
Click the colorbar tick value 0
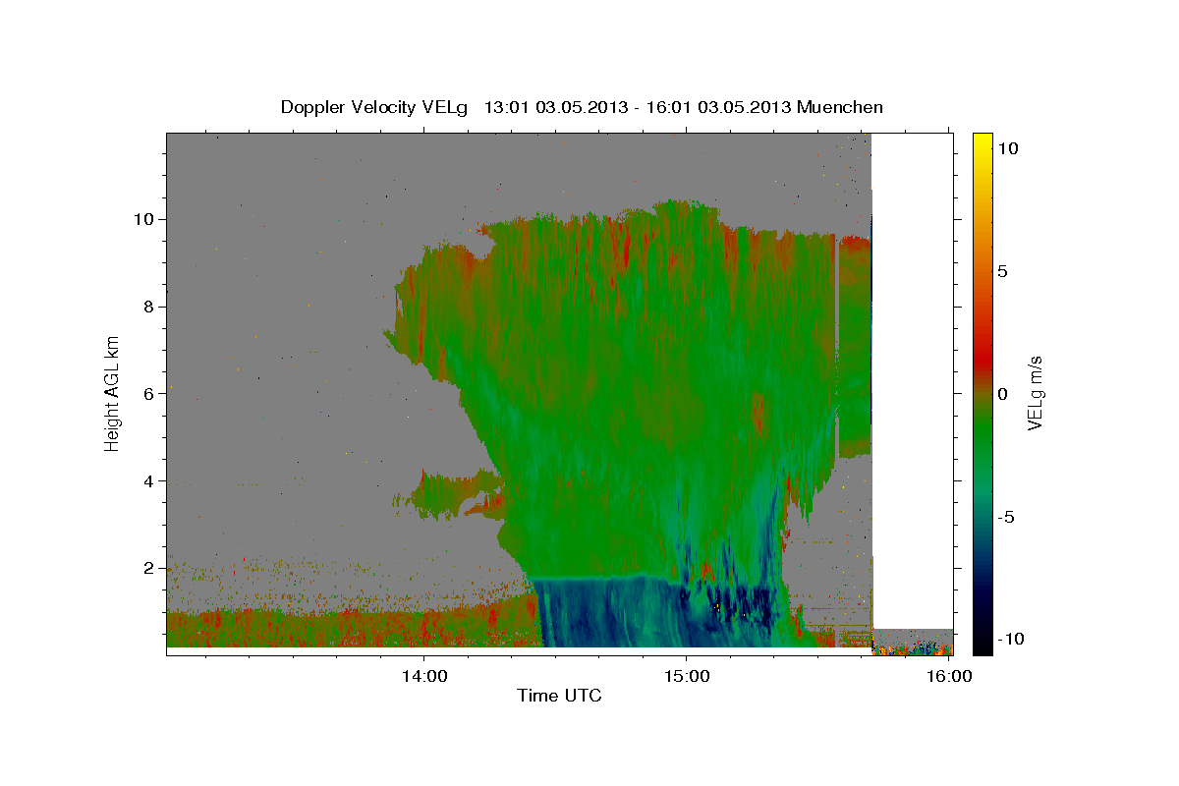tap(1002, 394)
